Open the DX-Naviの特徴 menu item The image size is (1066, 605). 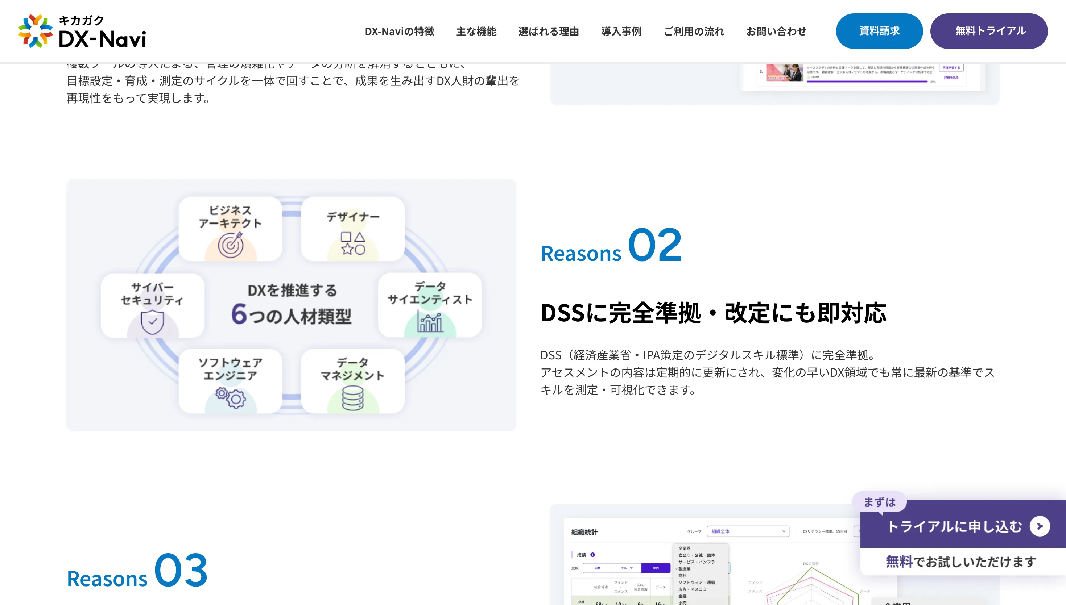click(x=400, y=31)
